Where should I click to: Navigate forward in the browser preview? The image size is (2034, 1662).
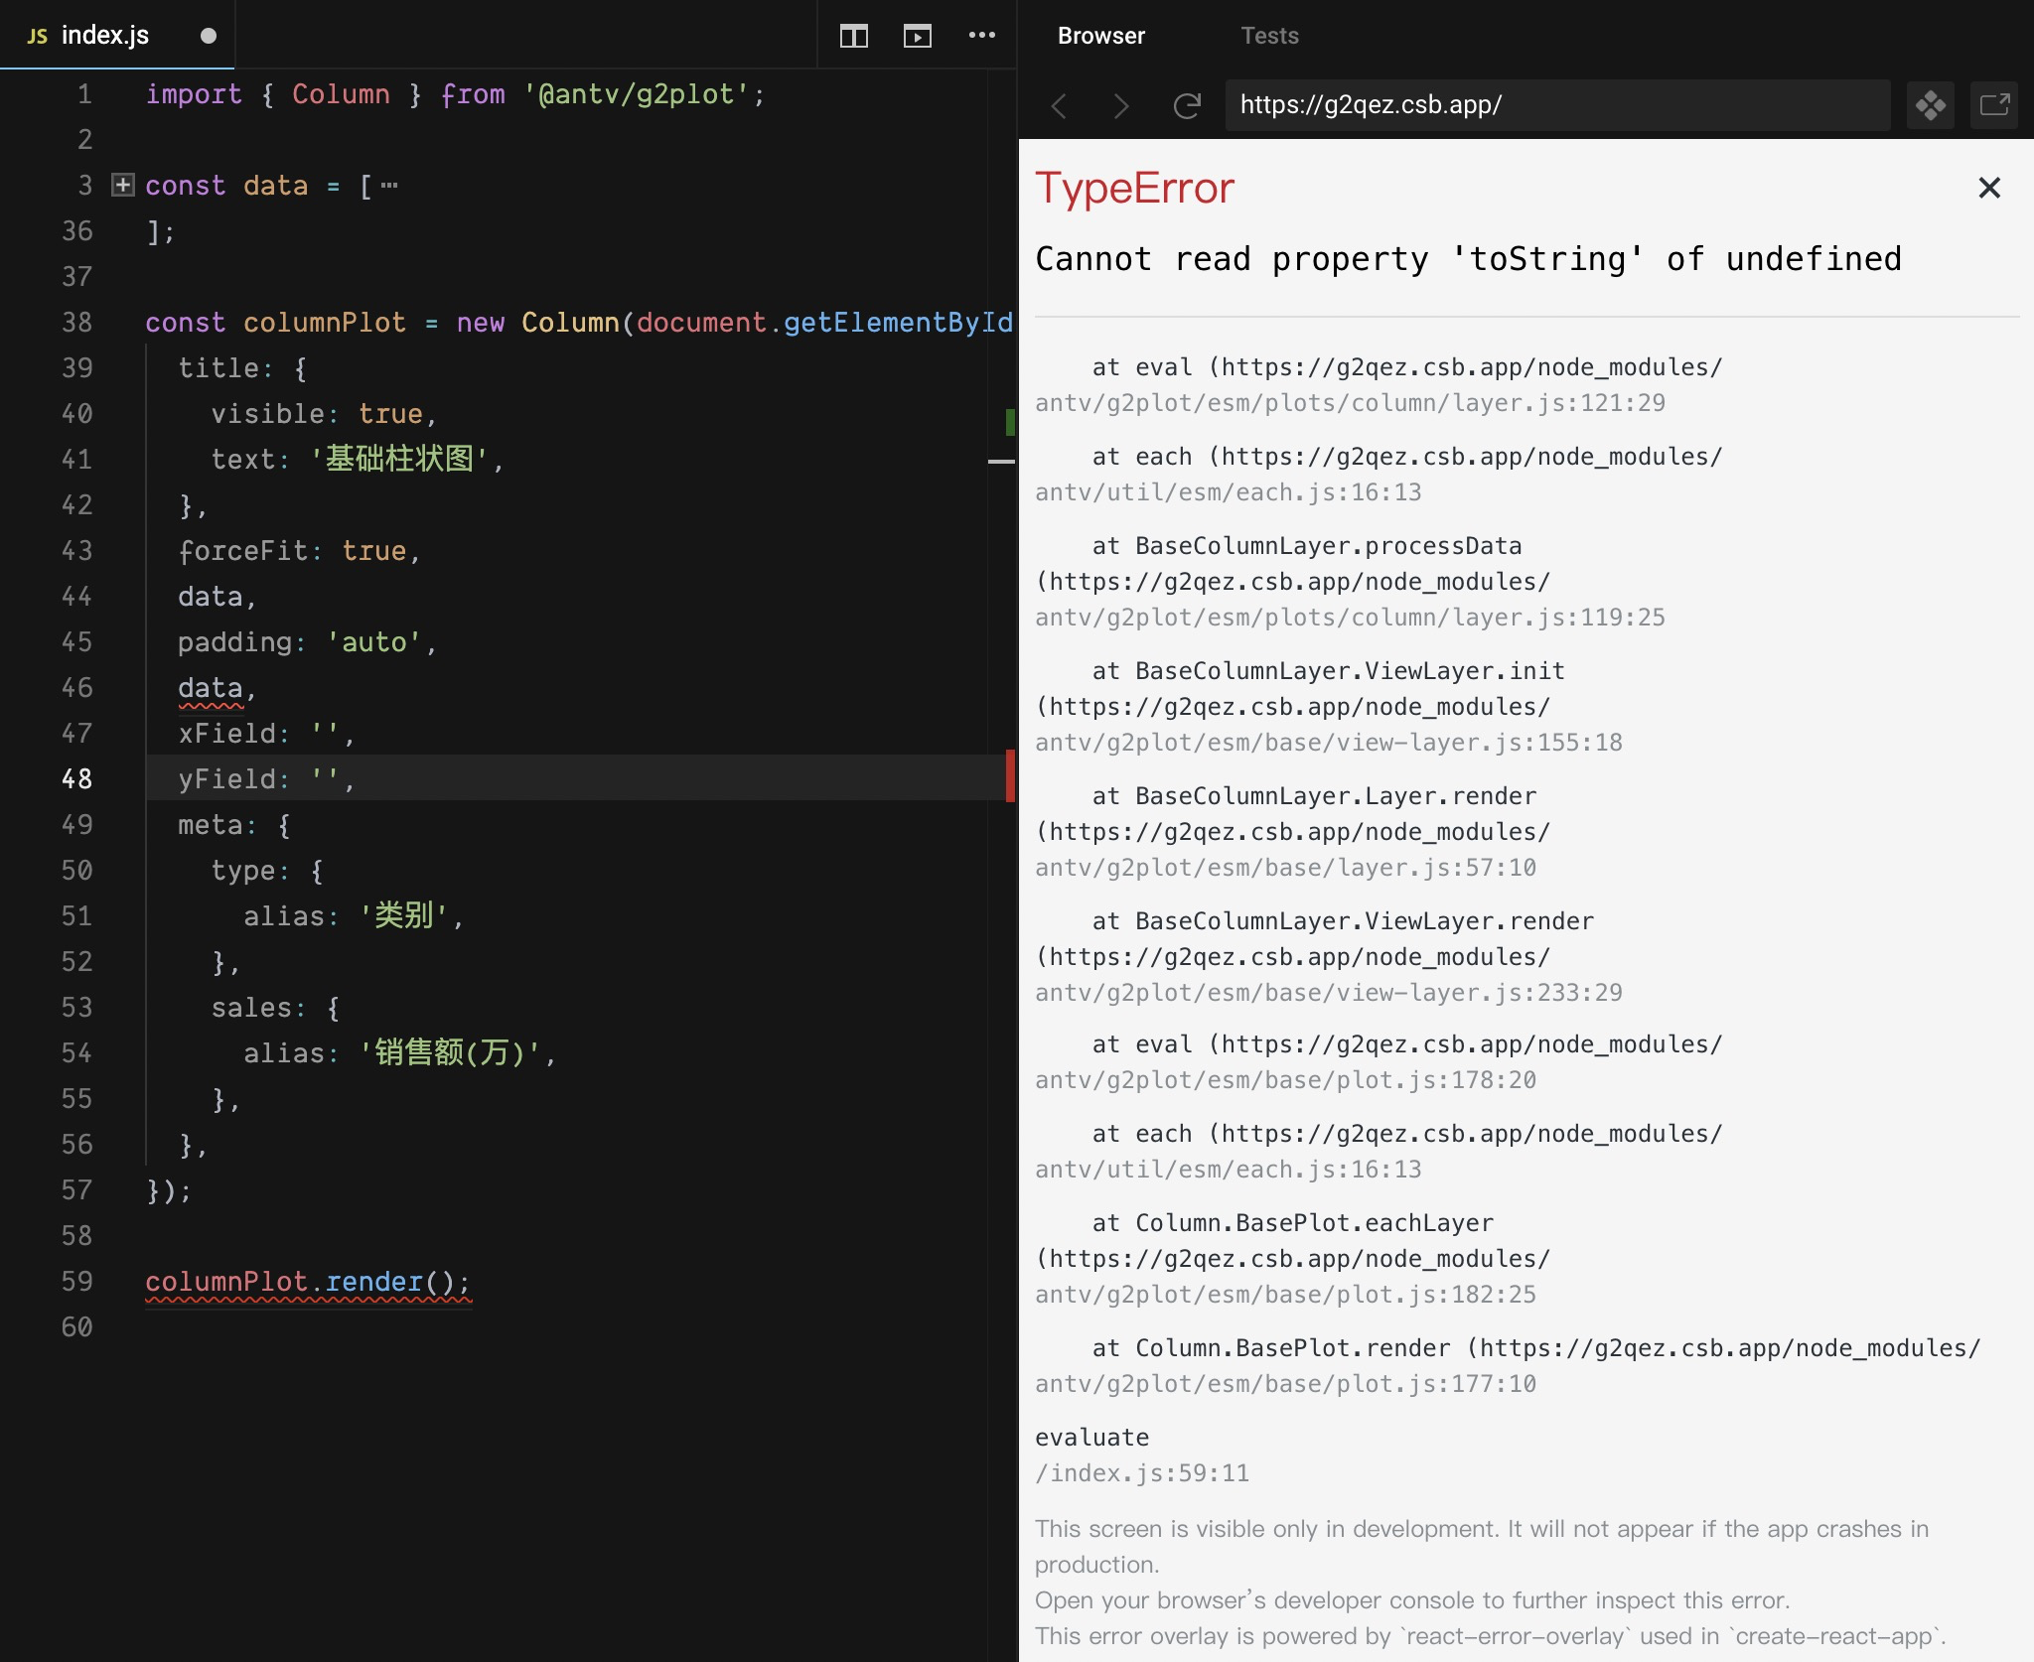(x=1121, y=105)
